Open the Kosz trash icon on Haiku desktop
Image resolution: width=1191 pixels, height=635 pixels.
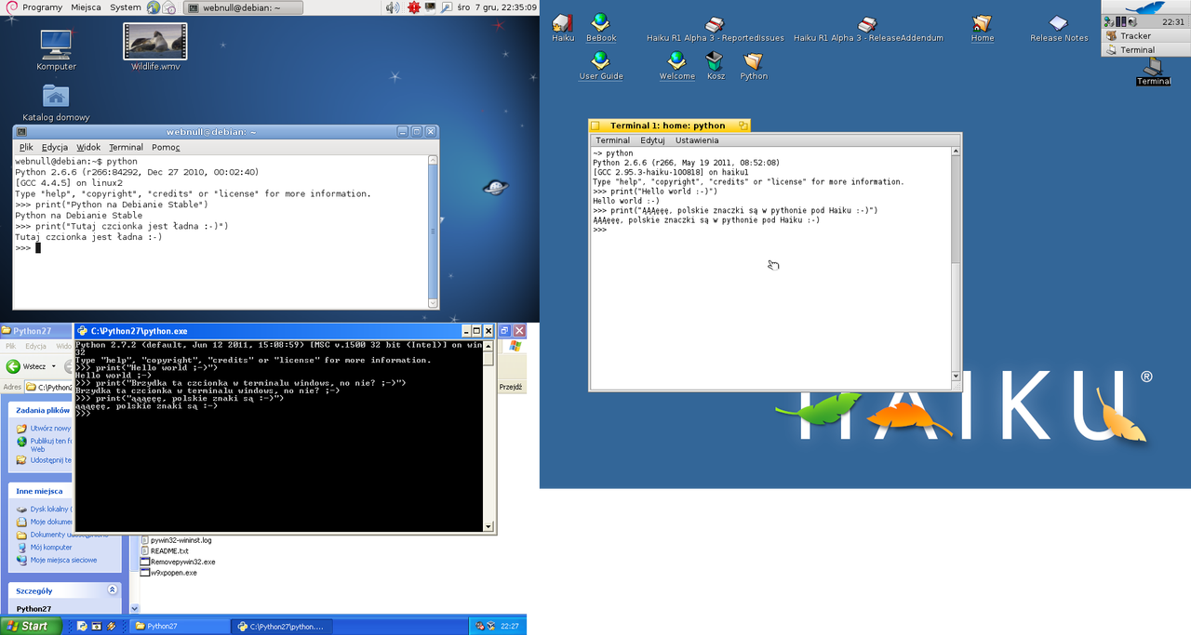pyautogui.click(x=715, y=66)
